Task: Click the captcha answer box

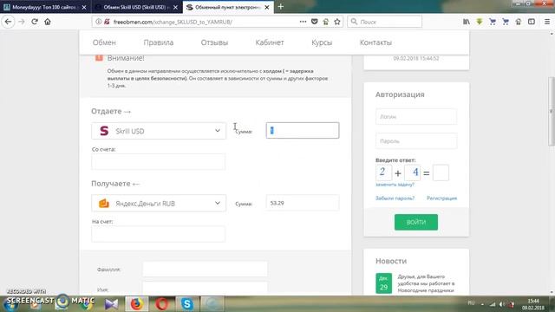Action: click(441, 172)
